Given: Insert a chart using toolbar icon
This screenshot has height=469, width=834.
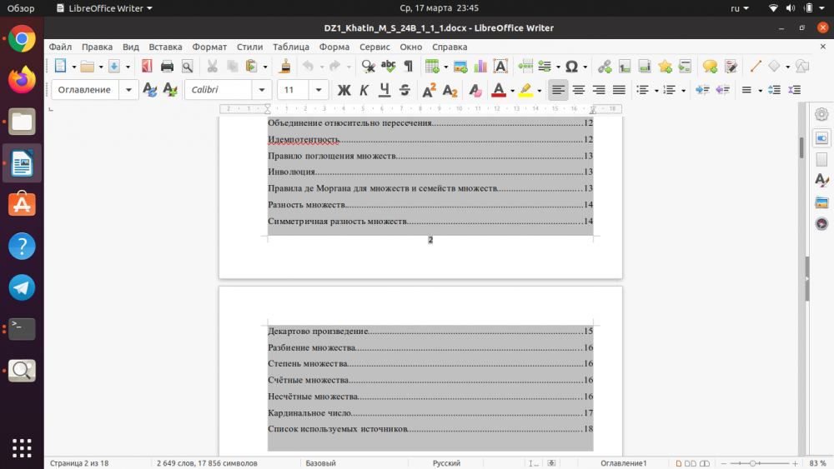Looking at the screenshot, I should click(480, 67).
